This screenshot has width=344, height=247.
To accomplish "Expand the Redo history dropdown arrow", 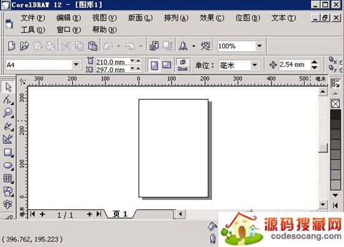I will pyautogui.click(x=141, y=46).
